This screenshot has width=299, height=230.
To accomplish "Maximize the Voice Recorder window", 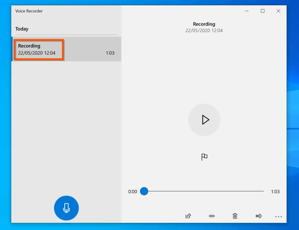I will [263, 11].
